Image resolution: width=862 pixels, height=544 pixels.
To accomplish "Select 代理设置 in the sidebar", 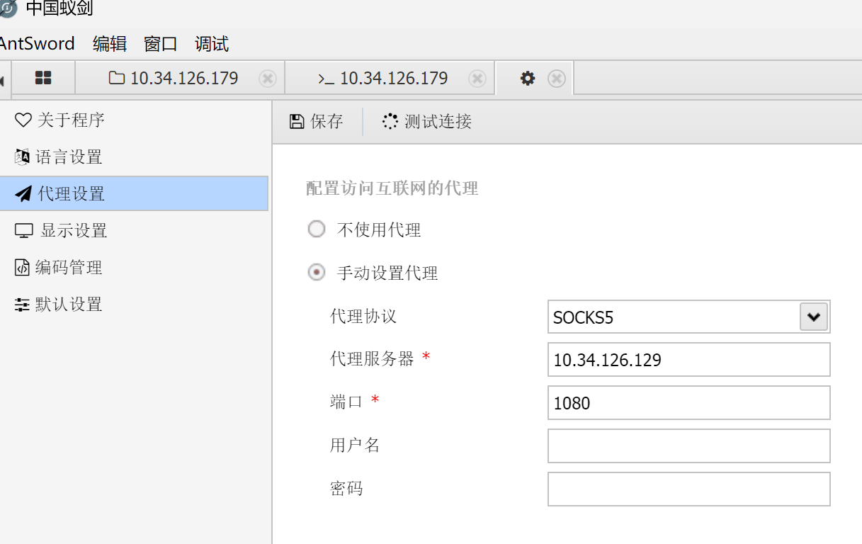I will pyautogui.click(x=135, y=193).
